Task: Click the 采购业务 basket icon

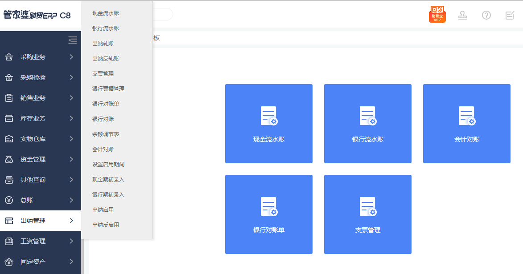Action: (x=9, y=57)
